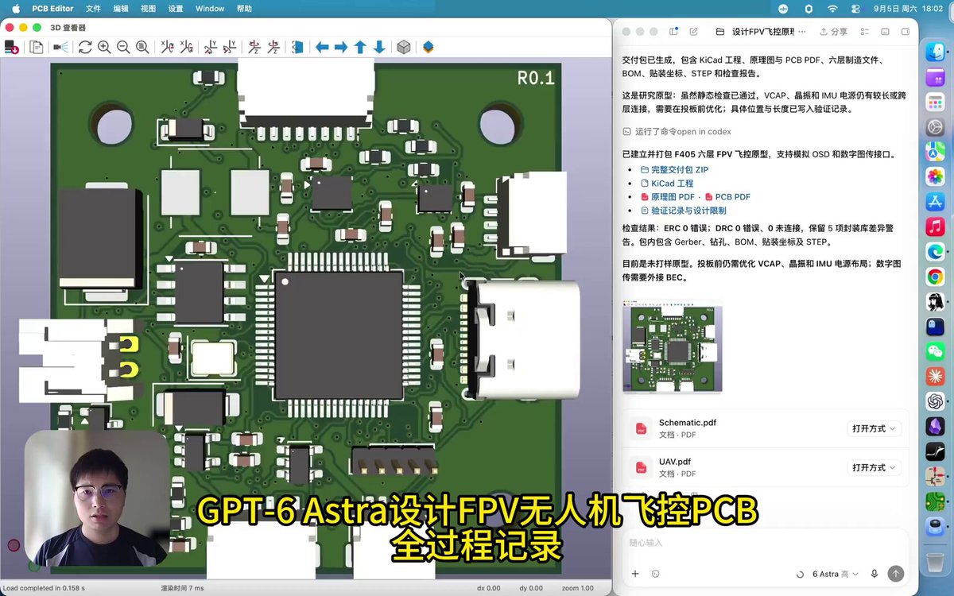
Task: Select the UAV.pdf attachment
Action: pos(765,467)
